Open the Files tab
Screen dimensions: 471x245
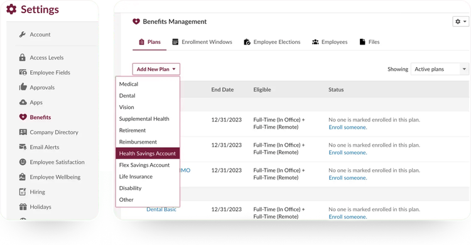(x=369, y=42)
